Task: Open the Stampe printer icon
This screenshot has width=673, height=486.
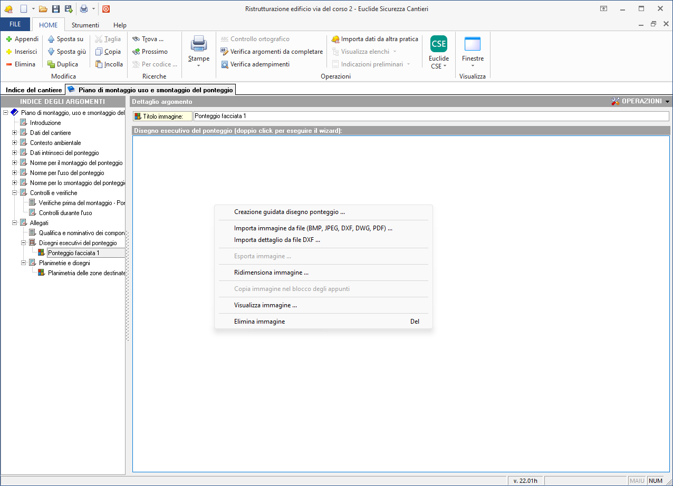Action: click(x=199, y=43)
